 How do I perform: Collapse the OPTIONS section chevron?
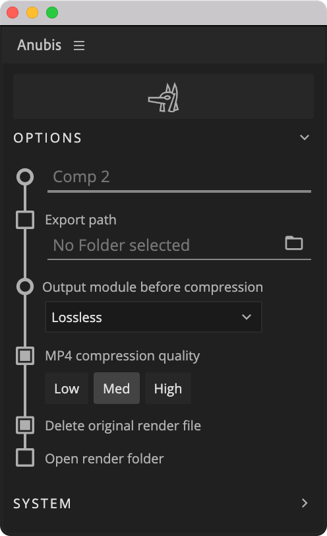[305, 137]
